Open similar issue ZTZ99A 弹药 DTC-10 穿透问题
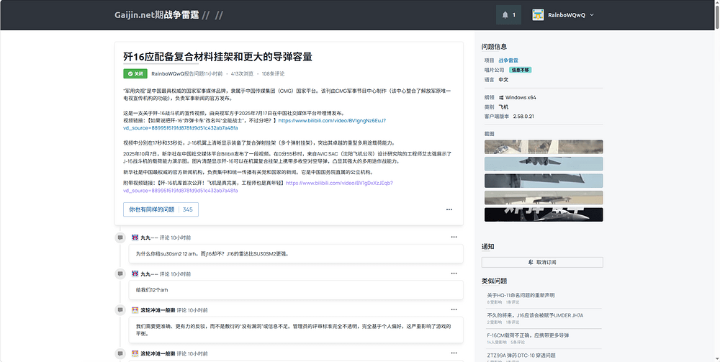The image size is (720, 362). click(x=521, y=356)
